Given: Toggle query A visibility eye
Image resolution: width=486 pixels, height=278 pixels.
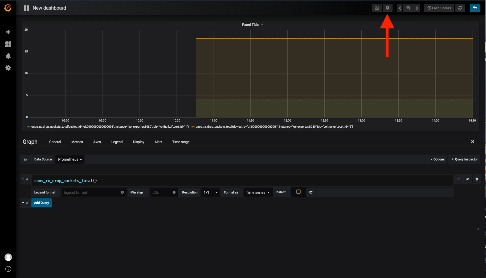Looking at the screenshot, I should coord(468,179).
